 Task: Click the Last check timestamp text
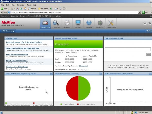tap(77, 69)
